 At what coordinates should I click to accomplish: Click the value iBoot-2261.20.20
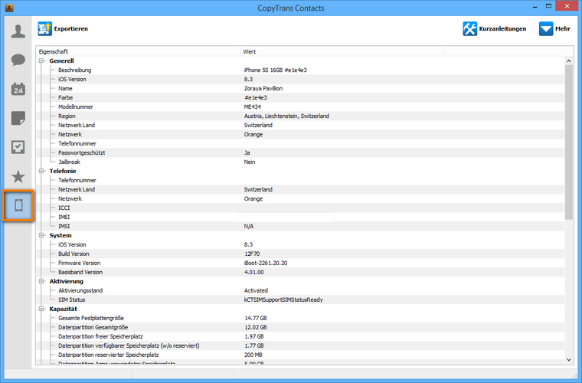[x=266, y=263]
